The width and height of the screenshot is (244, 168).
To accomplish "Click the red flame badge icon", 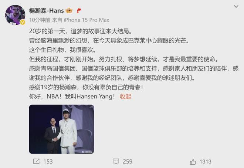I will [79, 11].
